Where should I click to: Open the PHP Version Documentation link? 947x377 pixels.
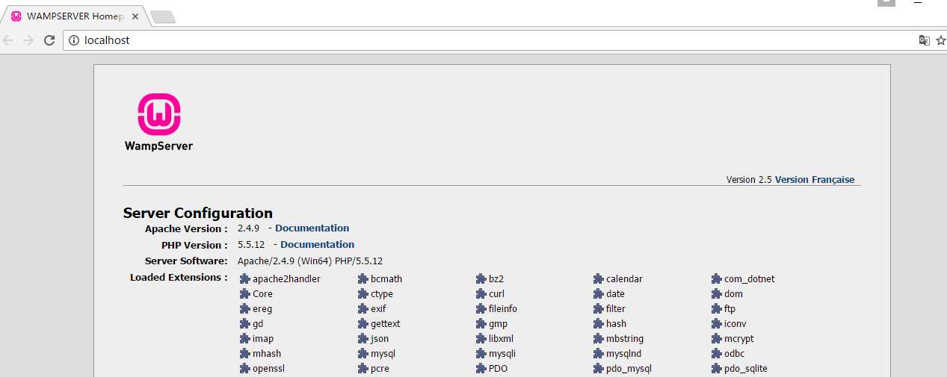317,245
